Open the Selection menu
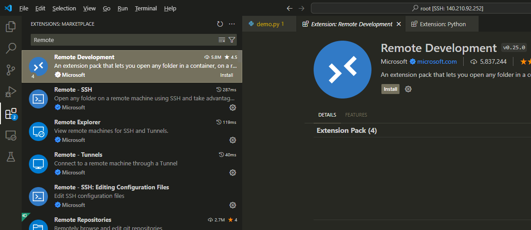Image resolution: width=531 pixels, height=230 pixels. pyautogui.click(x=64, y=8)
